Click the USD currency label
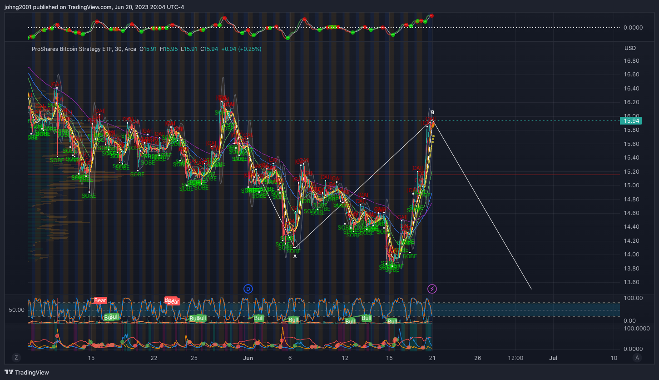Viewport: 659px width, 380px height. click(630, 48)
